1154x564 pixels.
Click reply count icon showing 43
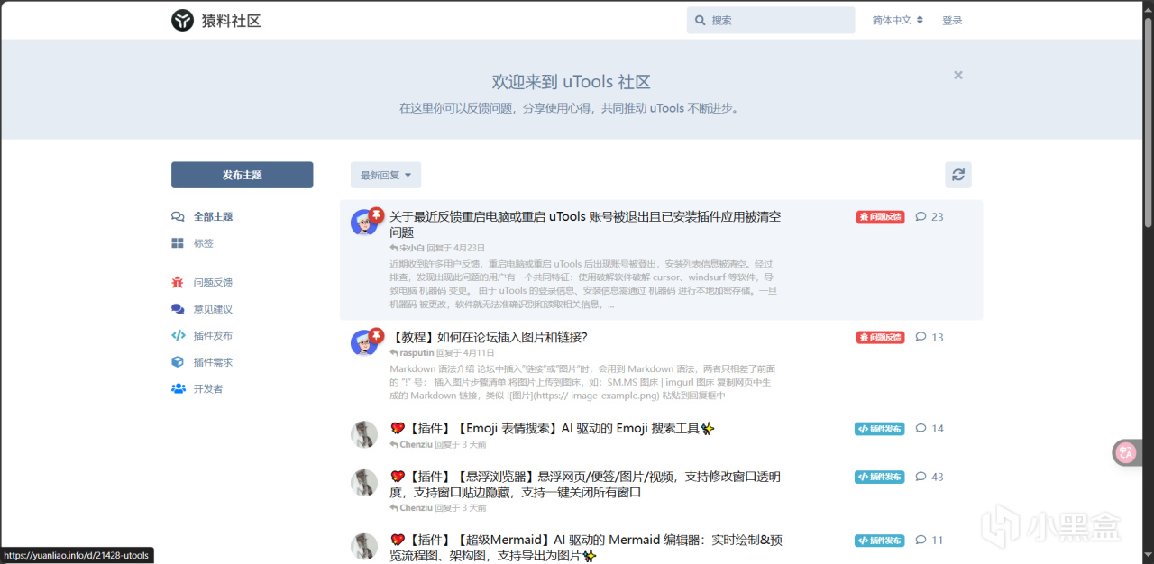tap(920, 477)
